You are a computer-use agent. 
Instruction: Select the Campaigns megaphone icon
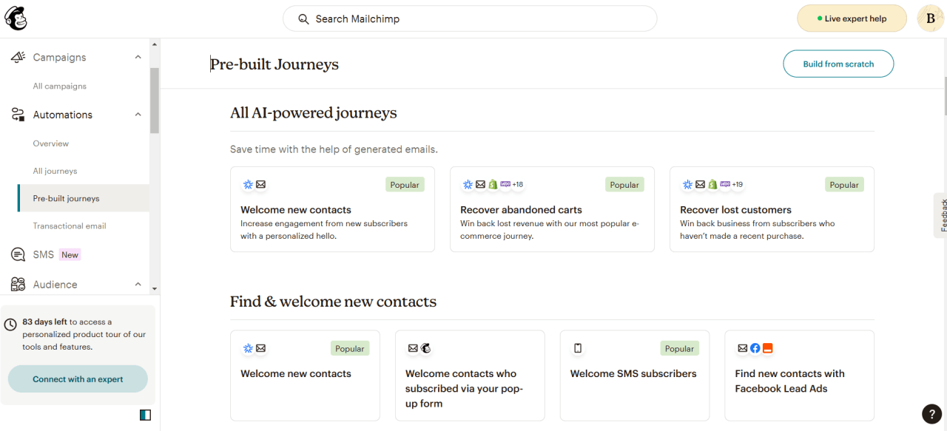pos(18,56)
